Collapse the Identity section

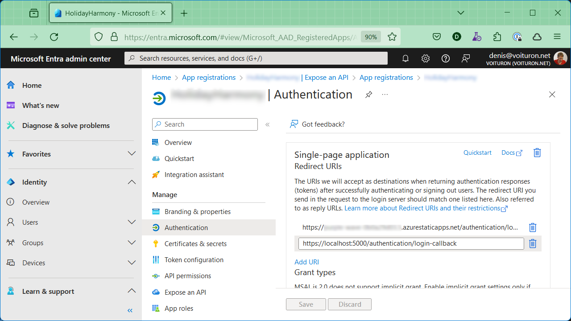pos(132,182)
